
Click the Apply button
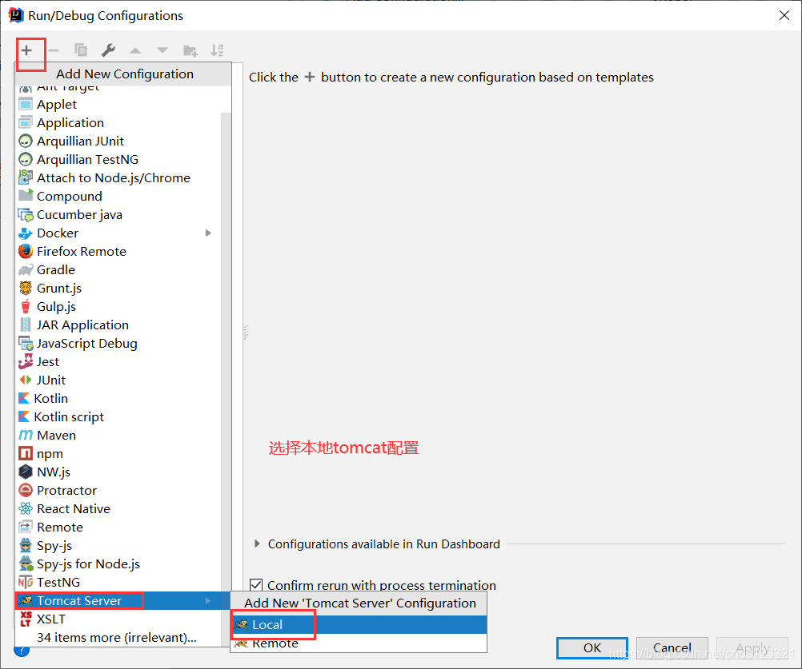coord(752,648)
